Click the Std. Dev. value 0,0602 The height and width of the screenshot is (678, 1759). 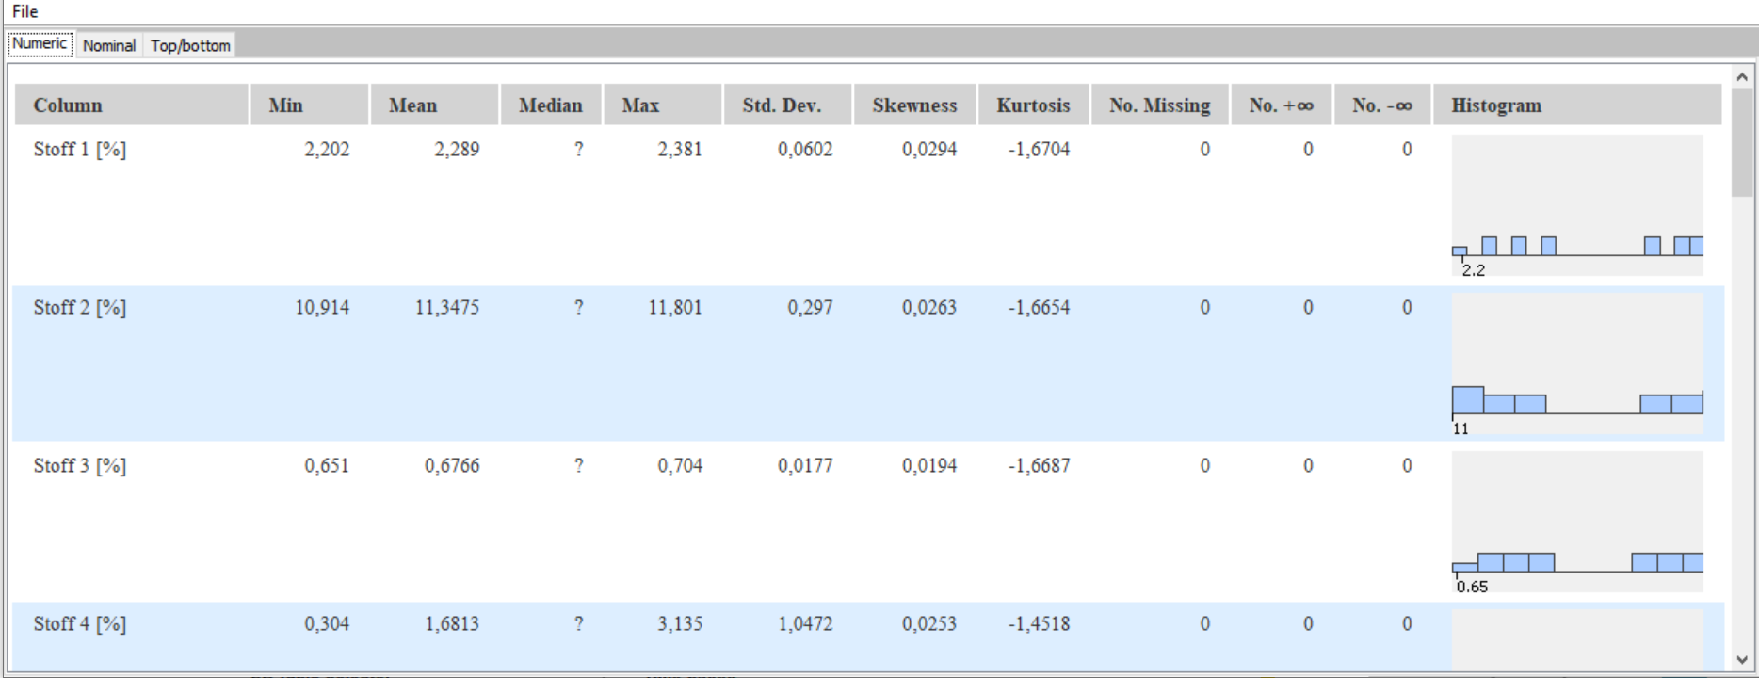(x=805, y=149)
